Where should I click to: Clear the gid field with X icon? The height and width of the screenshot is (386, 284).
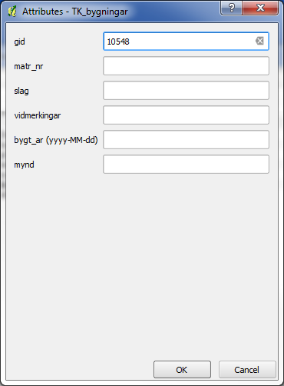pyautogui.click(x=259, y=41)
